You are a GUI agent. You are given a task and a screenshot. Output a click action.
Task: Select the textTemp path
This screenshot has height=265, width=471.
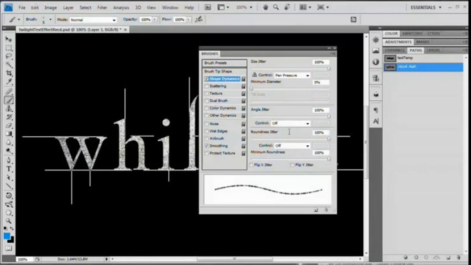click(423, 58)
